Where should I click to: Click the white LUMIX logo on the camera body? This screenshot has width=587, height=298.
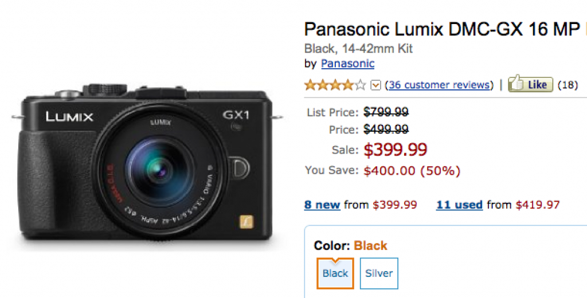pos(69,117)
